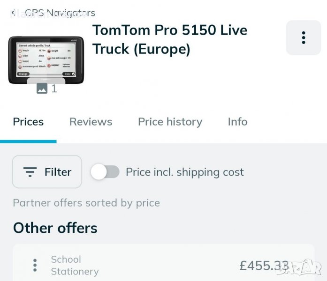The width and height of the screenshot is (327, 281).
Task: Select the £455.33 offer price
Action: [264, 266]
